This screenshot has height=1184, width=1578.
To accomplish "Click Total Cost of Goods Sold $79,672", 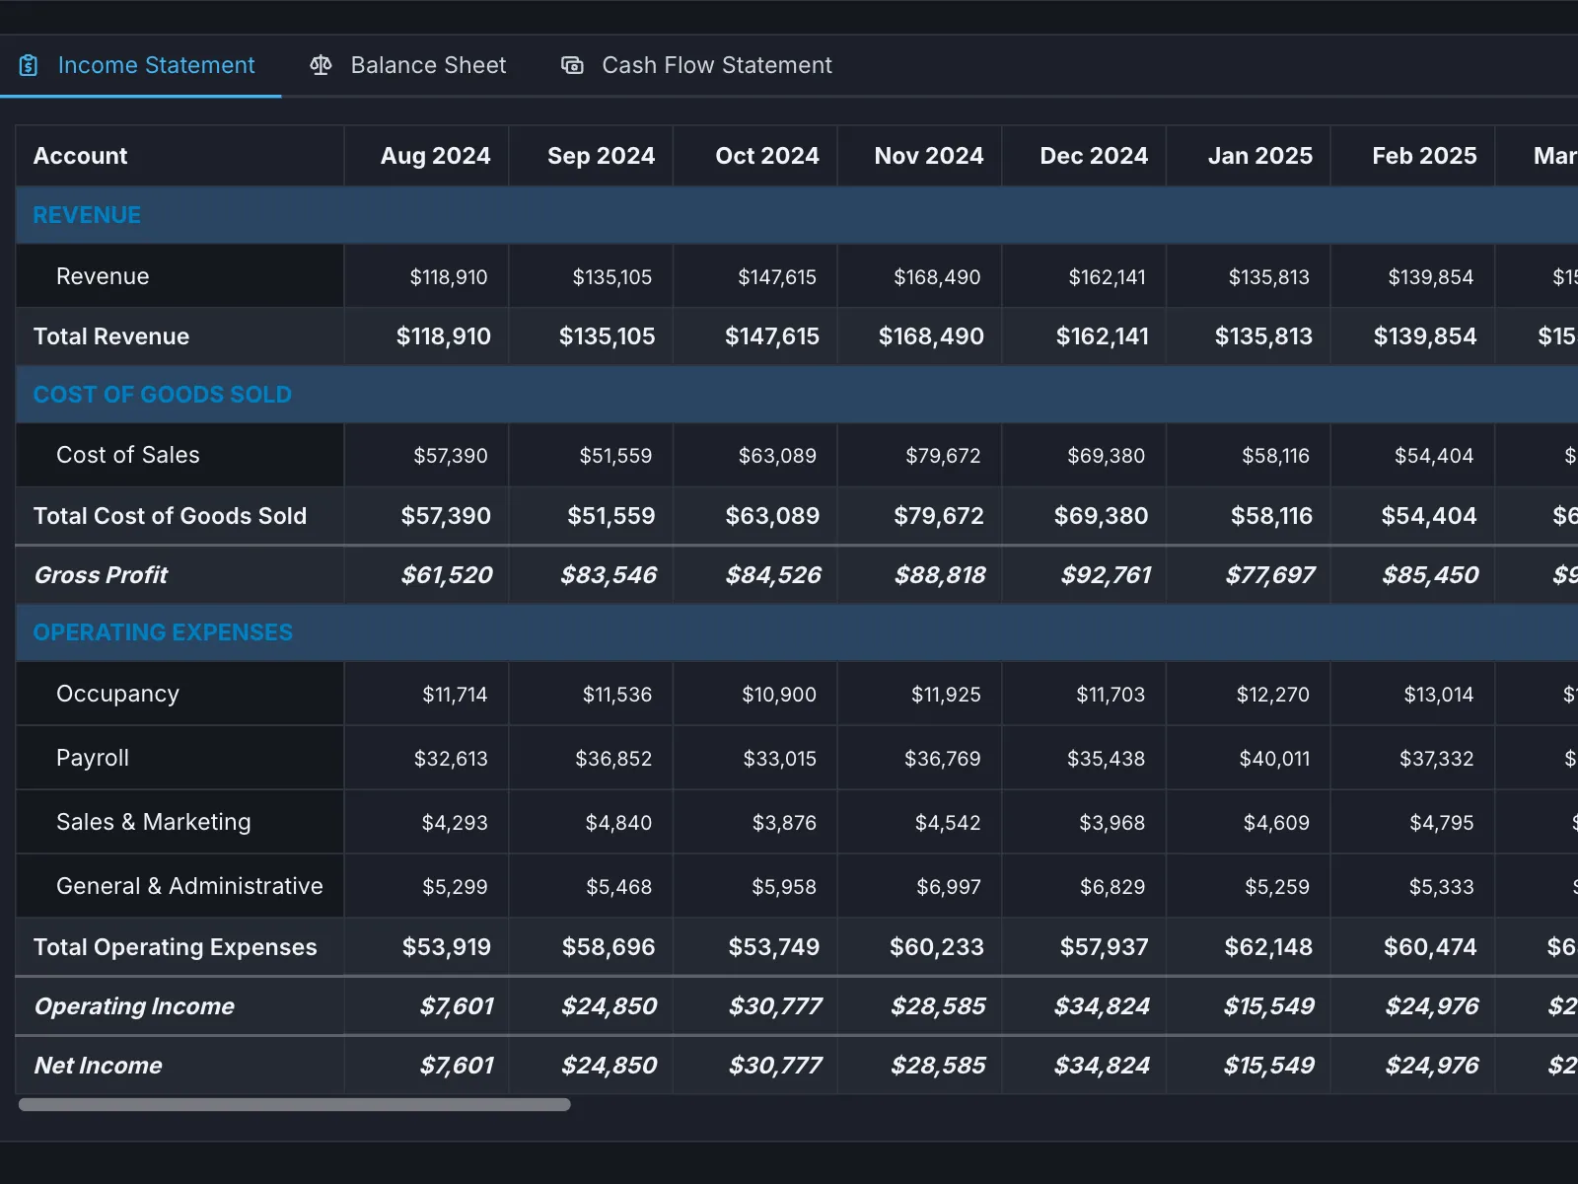I will coord(938,516).
